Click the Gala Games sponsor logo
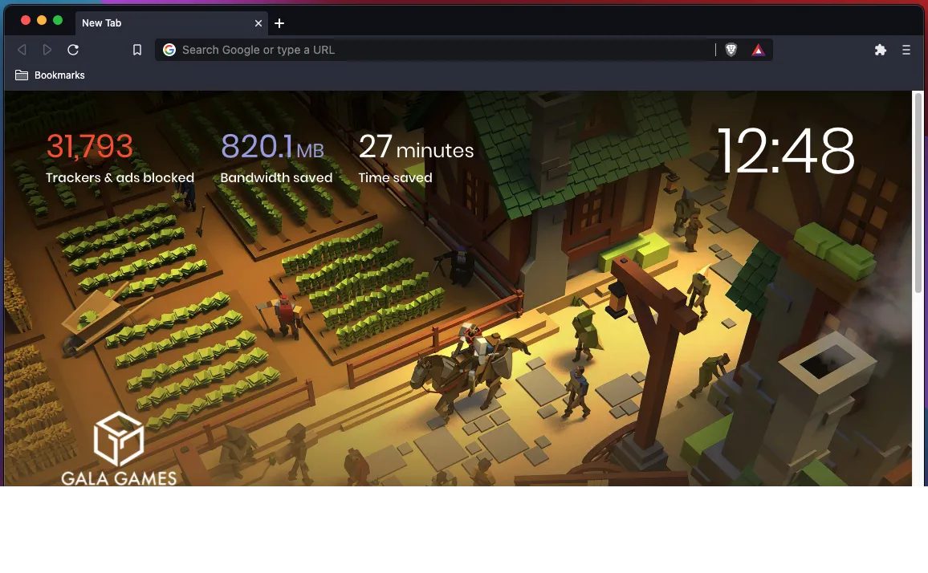 pyautogui.click(x=118, y=448)
